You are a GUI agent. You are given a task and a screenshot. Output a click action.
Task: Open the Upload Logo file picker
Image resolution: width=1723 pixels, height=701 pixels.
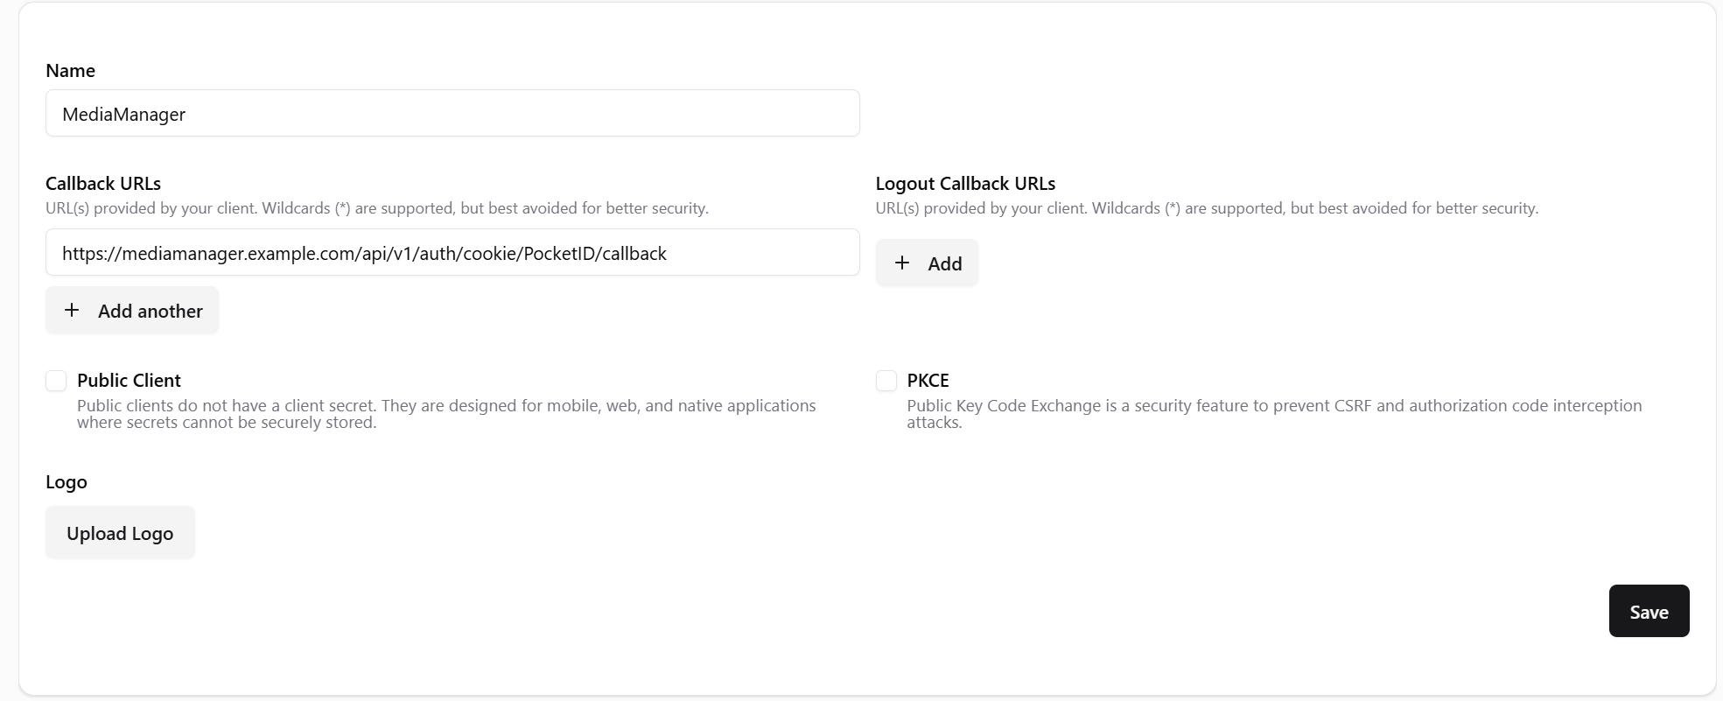(120, 533)
